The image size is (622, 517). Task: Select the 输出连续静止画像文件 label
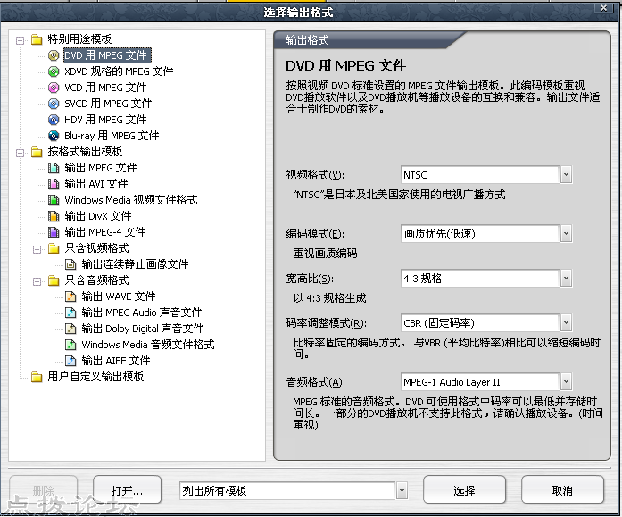pyautogui.click(x=135, y=264)
